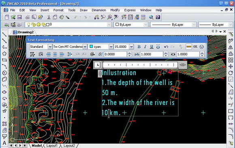Expand the Tw Cen MT Condensed font list
Viewport: 235px width, 148px height.
(x=85, y=47)
